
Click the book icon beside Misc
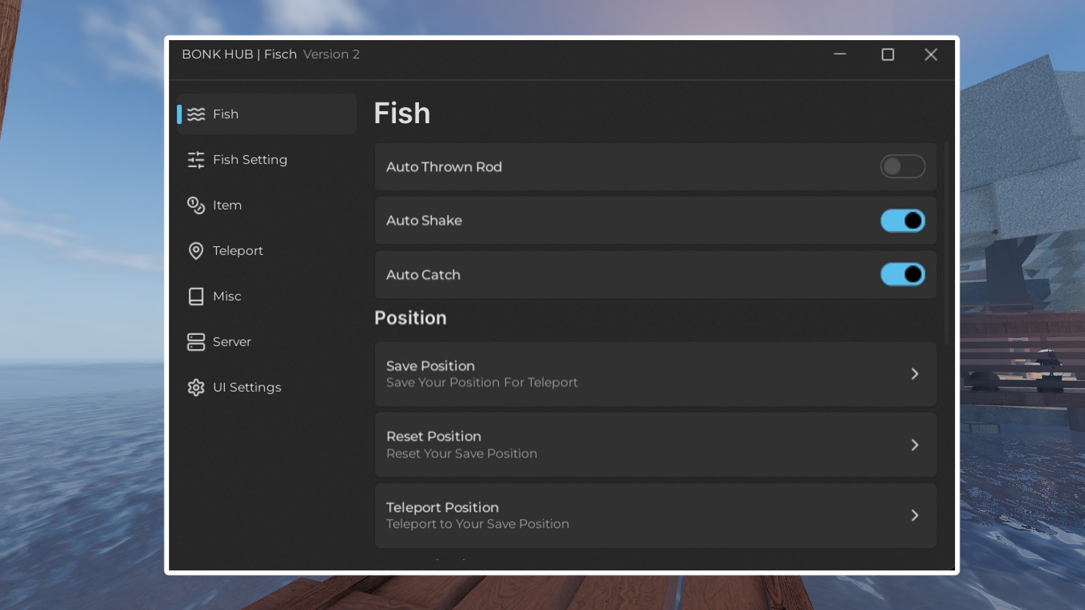pos(196,296)
